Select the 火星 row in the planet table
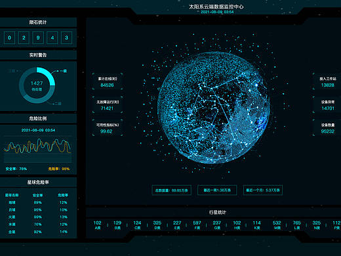The image size is (341, 256). [x=38, y=217]
